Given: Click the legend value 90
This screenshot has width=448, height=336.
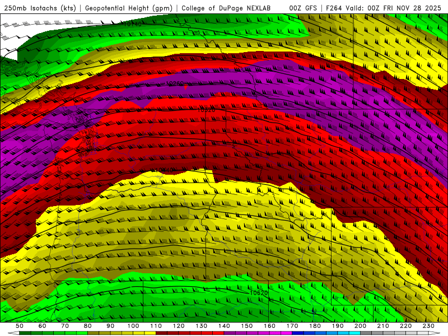Looking at the screenshot, I should 110,326.
